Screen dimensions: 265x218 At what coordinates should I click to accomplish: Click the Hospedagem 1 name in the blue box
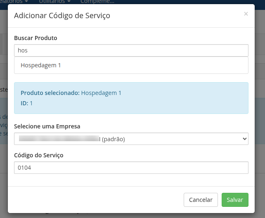tap(101, 93)
